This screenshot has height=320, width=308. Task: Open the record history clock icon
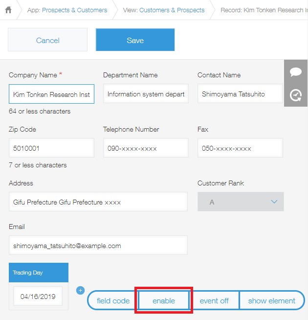coord(296,95)
